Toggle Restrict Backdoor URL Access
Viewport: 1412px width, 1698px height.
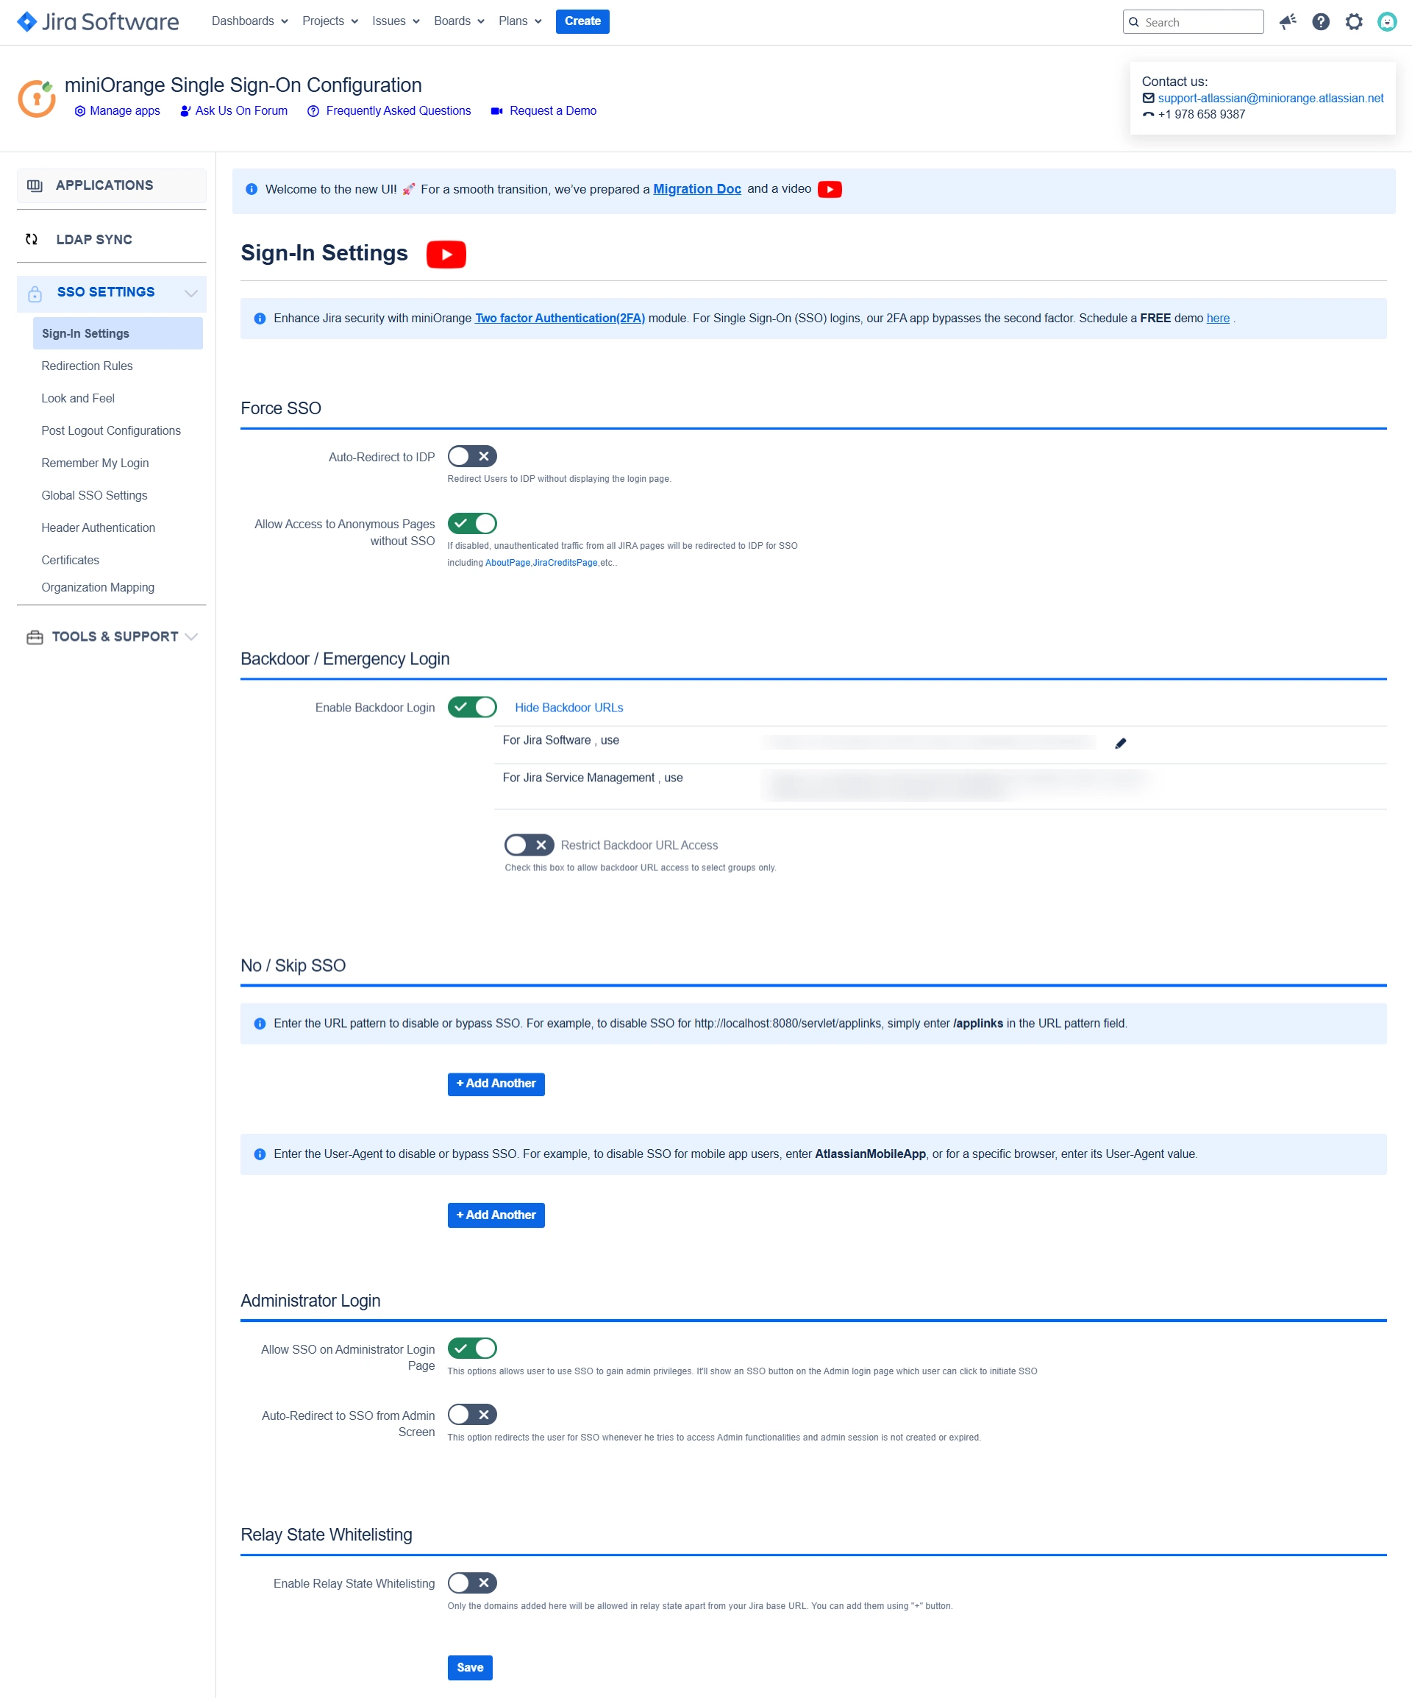tap(529, 845)
